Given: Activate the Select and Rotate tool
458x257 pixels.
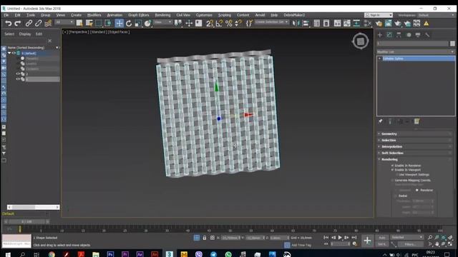Looking at the screenshot, I should (x=129, y=24).
